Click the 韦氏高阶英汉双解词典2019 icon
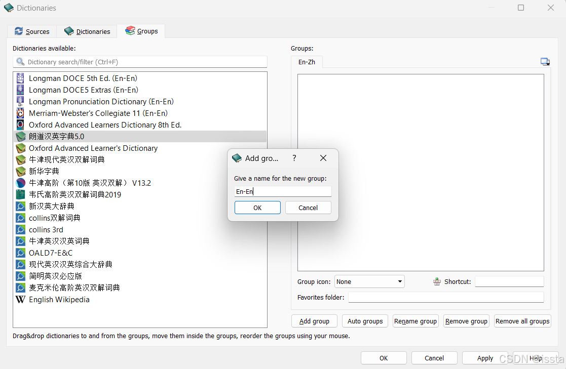This screenshot has width=566, height=369. [21, 194]
